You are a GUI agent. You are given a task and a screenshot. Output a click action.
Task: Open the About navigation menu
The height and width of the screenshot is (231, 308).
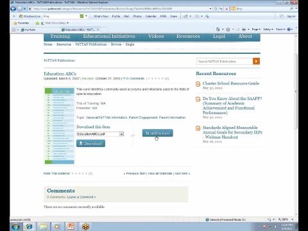(245, 37)
